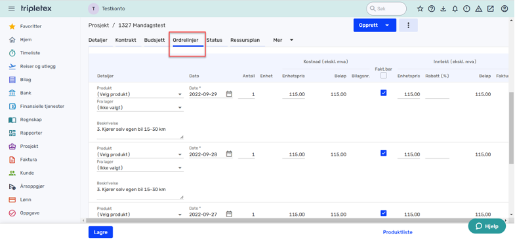Click Antall field on 2022-09-29 line
This screenshot has width=515, height=242.
(246, 94)
